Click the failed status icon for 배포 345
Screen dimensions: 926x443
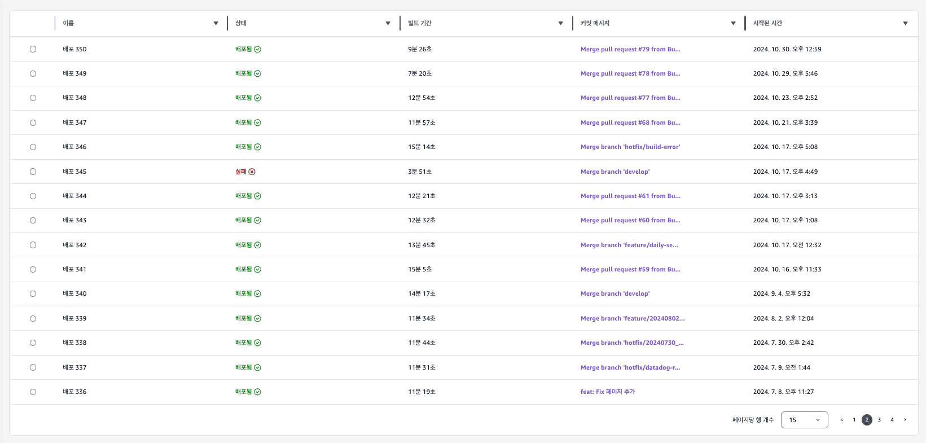point(252,172)
